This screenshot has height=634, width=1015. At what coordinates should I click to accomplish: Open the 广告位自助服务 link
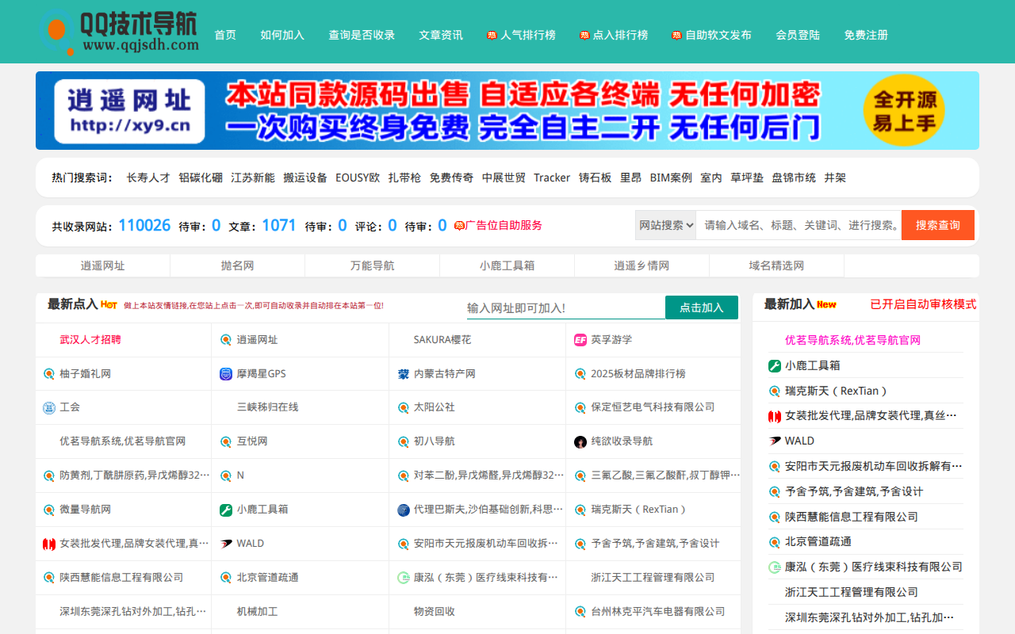[x=504, y=225]
